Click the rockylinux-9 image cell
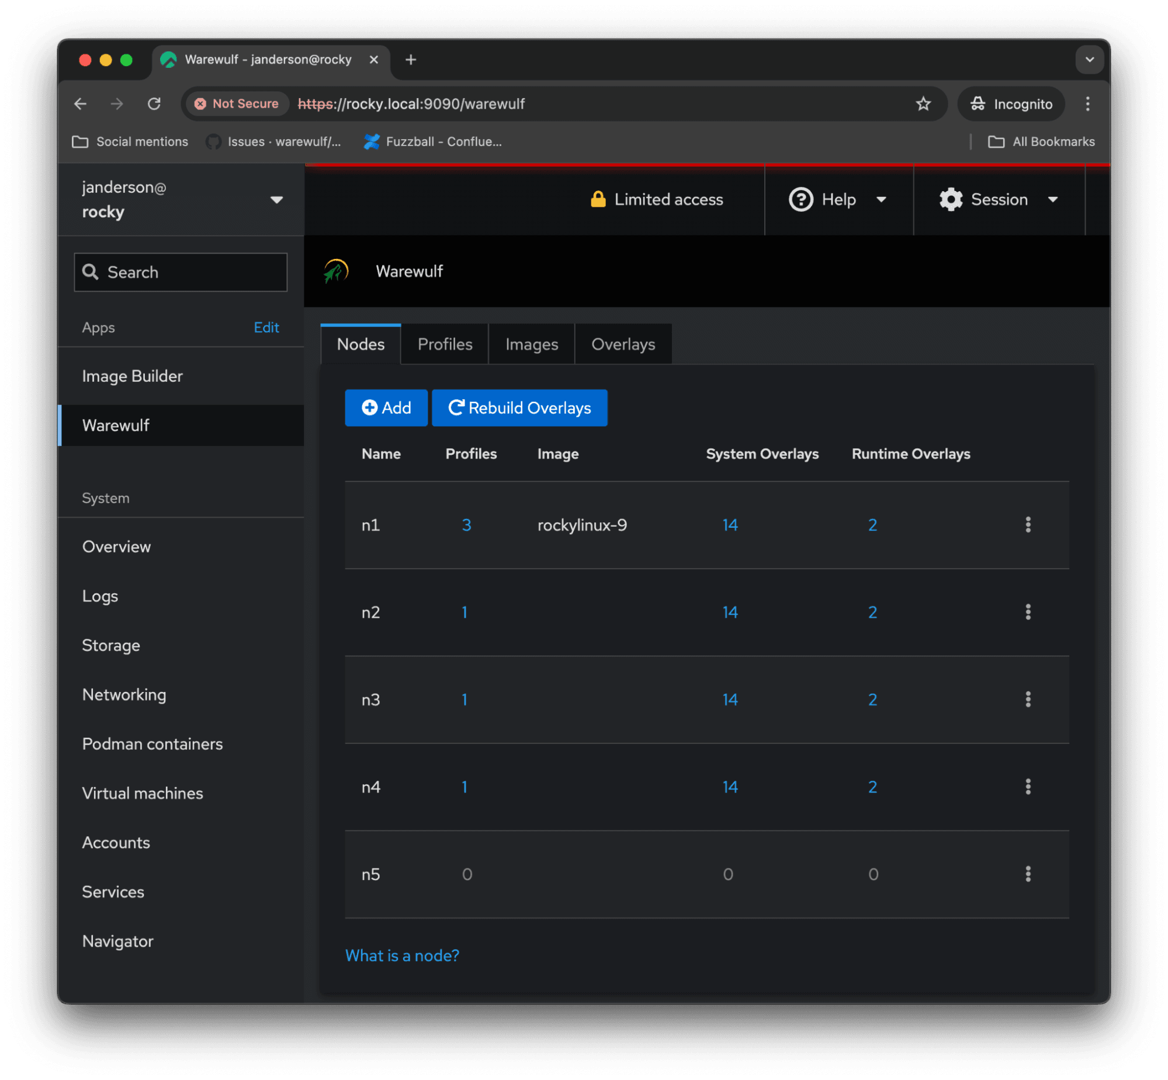The width and height of the screenshot is (1168, 1080). tap(582, 525)
